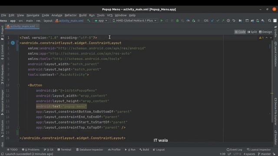This screenshot has width=278, height=156.
Task: Click the activity_main.xml breadcrumb in navigation bar
Action: (69, 21)
